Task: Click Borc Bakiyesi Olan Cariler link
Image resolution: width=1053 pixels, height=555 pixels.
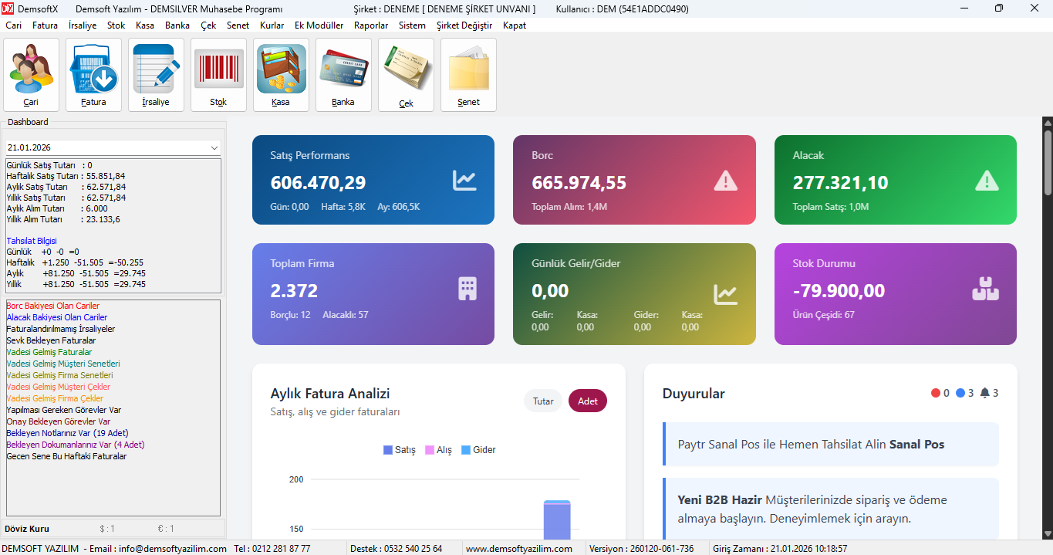Action: pyautogui.click(x=53, y=306)
